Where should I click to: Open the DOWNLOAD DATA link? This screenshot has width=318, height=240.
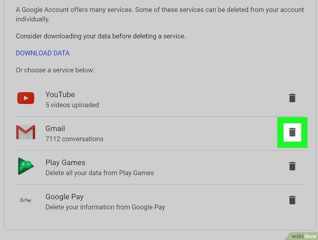pyautogui.click(x=43, y=53)
